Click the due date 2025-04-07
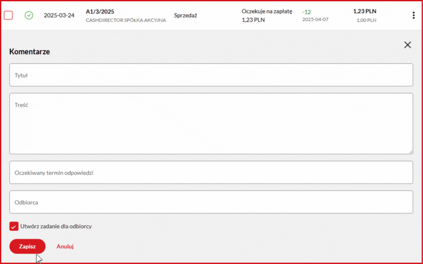This screenshot has height=264, width=423. (x=316, y=19)
